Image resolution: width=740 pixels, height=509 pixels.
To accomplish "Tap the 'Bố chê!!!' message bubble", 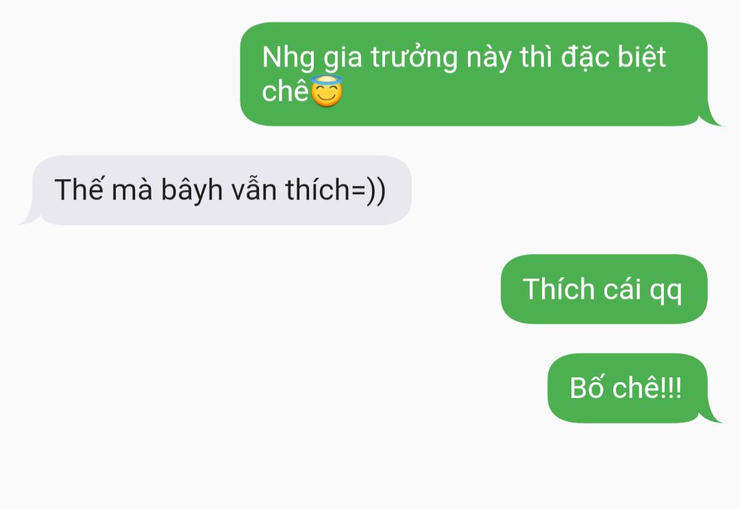I will (628, 388).
